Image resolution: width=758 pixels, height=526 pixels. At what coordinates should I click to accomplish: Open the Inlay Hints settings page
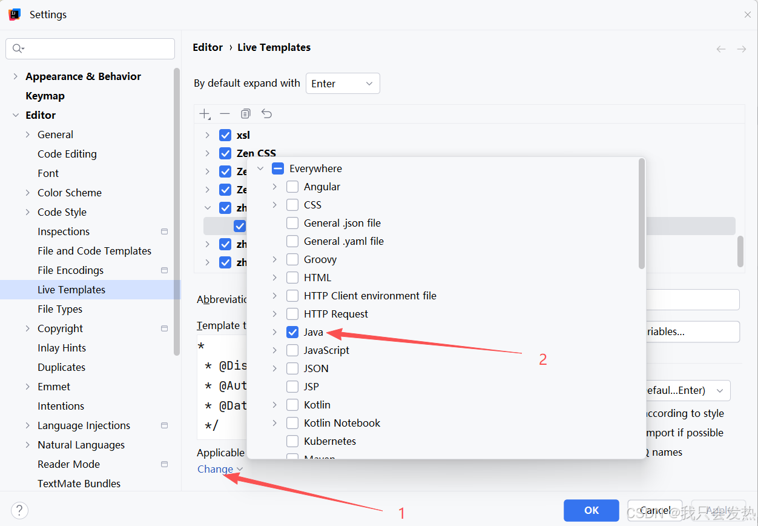62,348
